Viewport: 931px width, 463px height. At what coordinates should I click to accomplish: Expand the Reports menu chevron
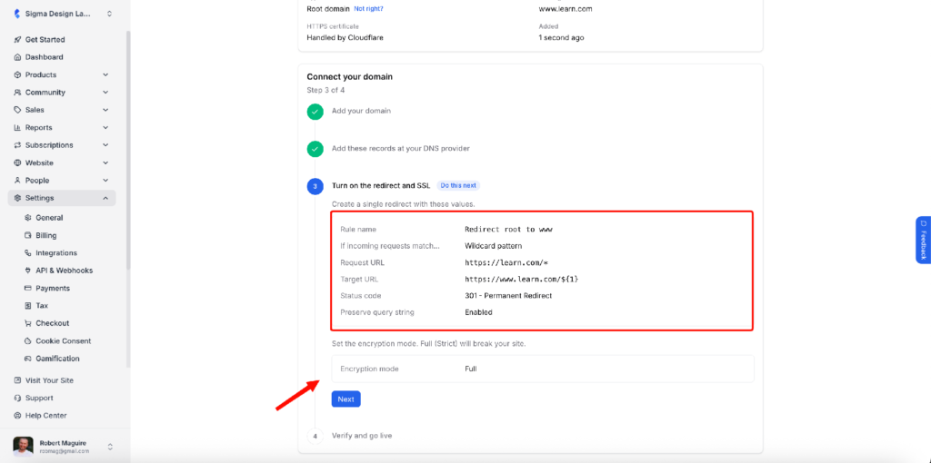tap(105, 127)
